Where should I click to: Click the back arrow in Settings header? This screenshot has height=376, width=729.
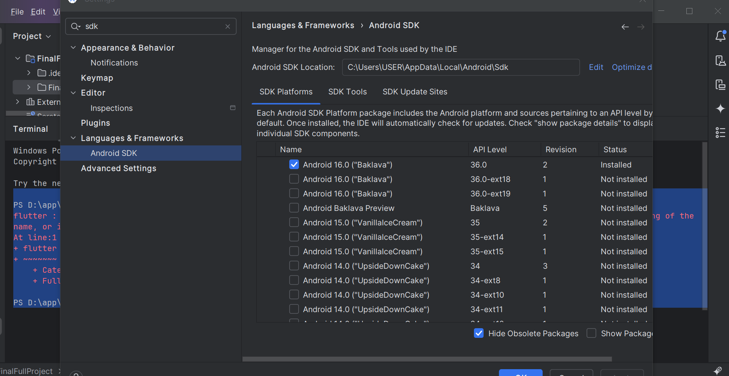point(625,27)
